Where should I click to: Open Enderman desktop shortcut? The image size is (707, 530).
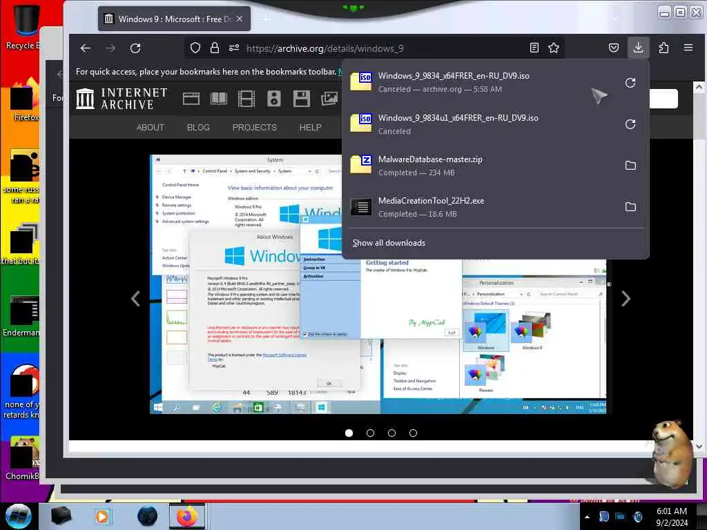tap(21, 317)
